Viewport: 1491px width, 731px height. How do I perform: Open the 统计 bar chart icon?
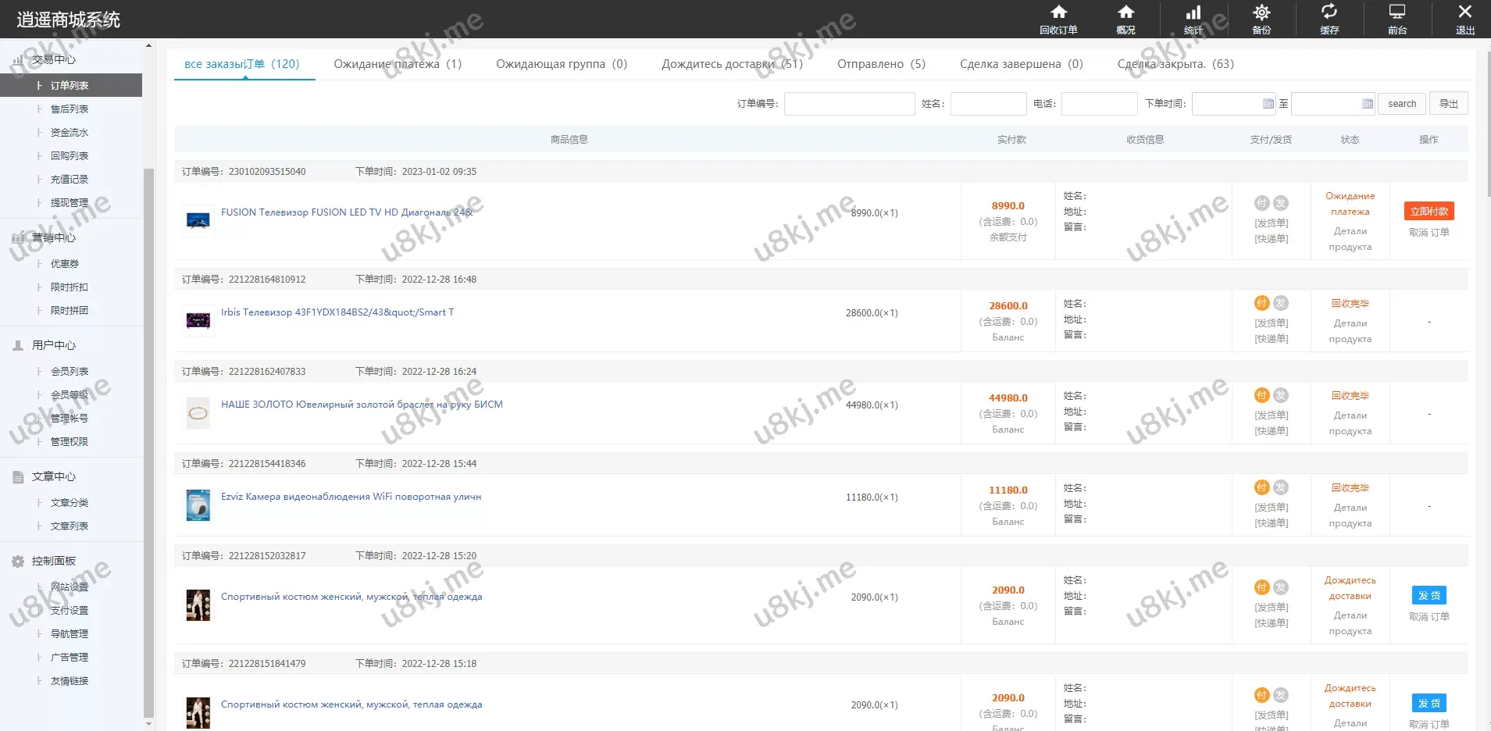click(1193, 19)
